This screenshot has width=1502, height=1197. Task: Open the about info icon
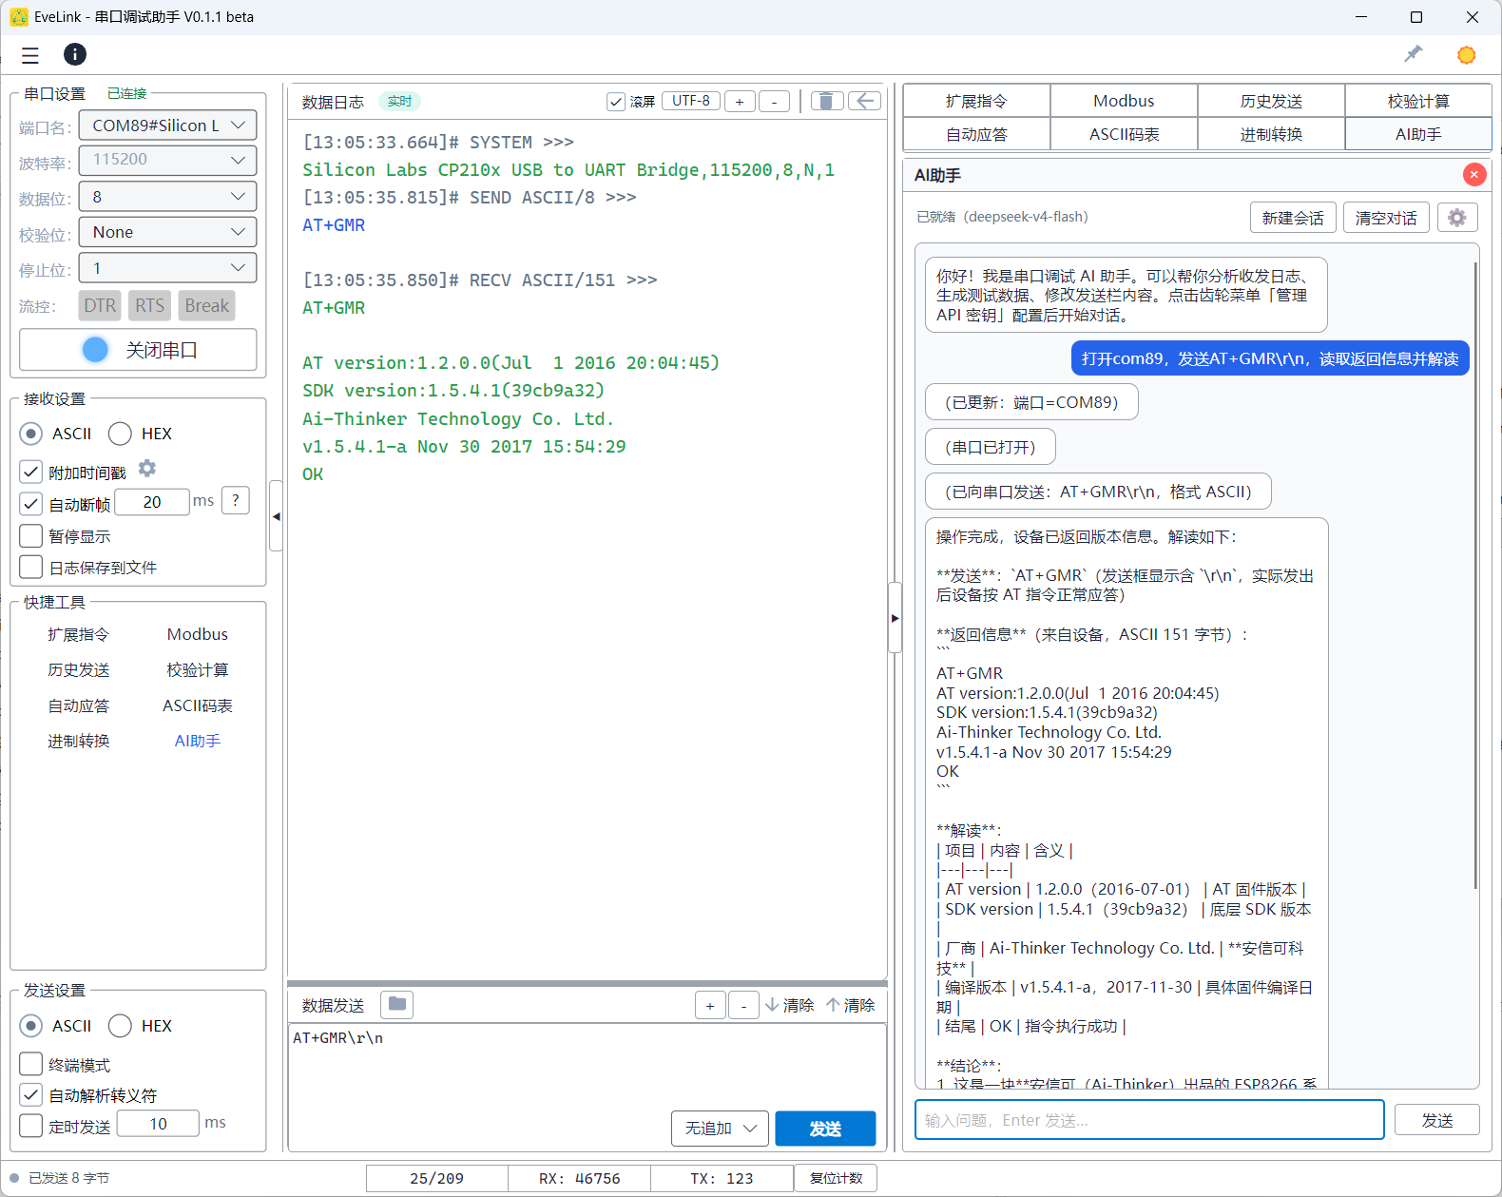coord(75,54)
